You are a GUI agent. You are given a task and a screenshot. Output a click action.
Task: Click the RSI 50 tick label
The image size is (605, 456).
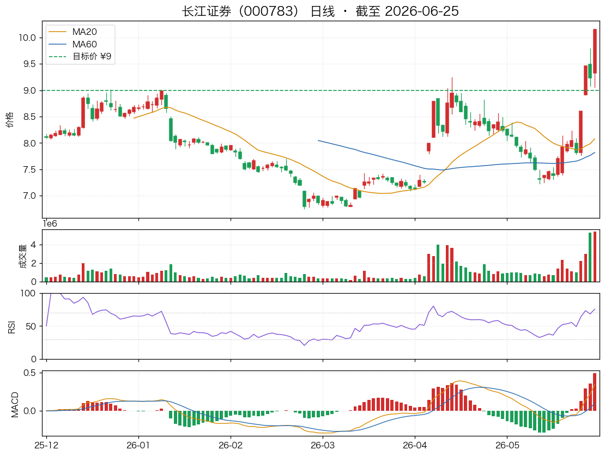click(31, 326)
